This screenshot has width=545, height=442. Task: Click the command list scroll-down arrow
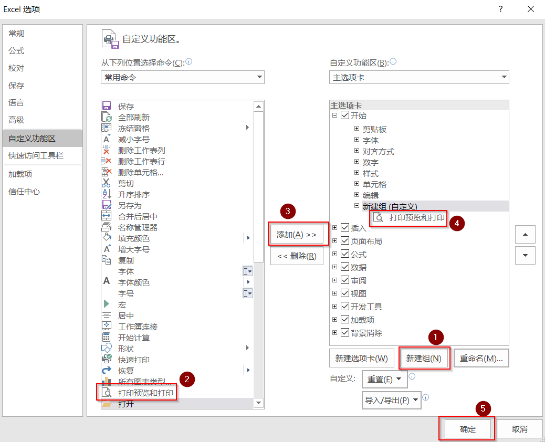(x=259, y=403)
